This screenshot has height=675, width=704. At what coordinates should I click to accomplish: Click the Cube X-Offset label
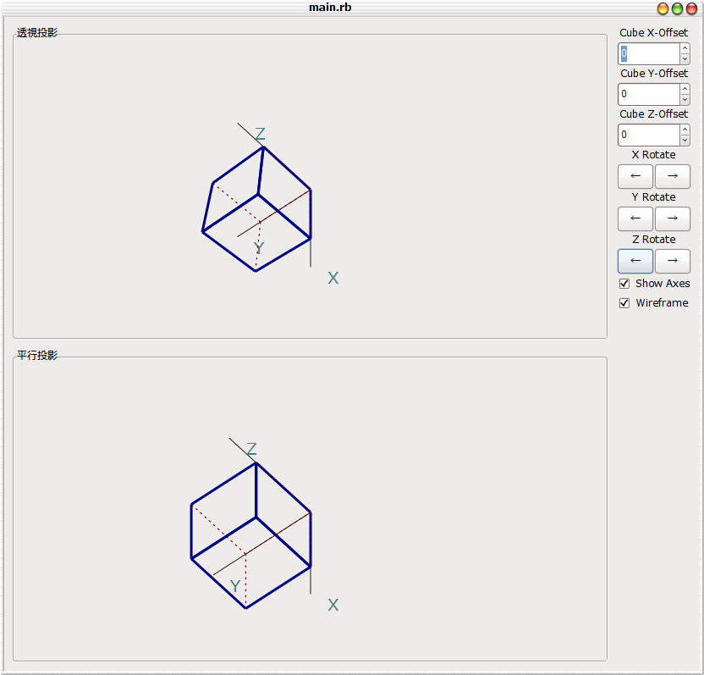click(x=654, y=33)
